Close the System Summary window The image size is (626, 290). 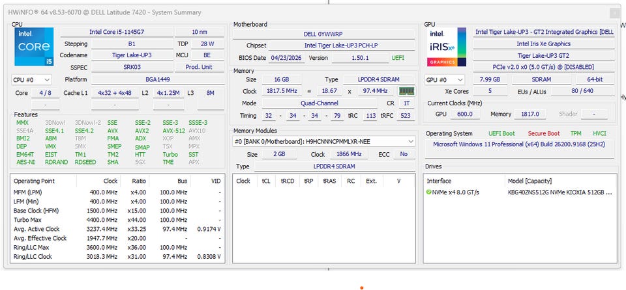tap(615, 13)
